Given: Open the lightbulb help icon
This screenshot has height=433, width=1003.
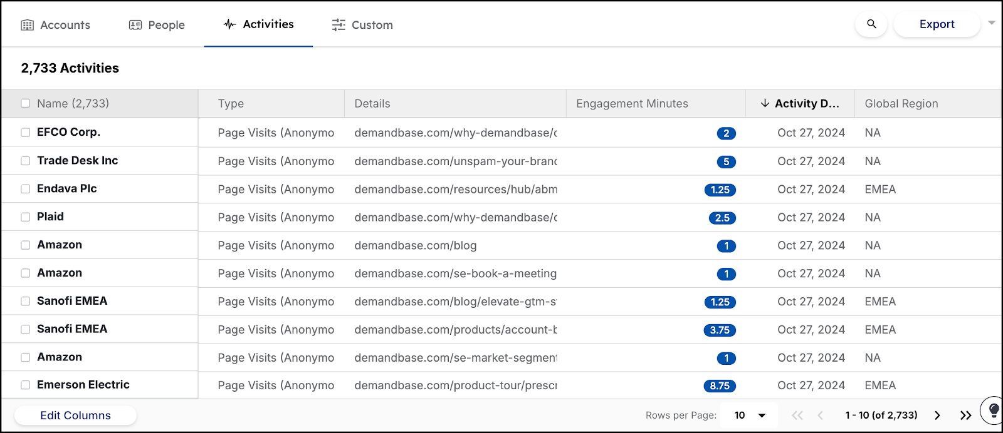Looking at the screenshot, I should [x=994, y=410].
